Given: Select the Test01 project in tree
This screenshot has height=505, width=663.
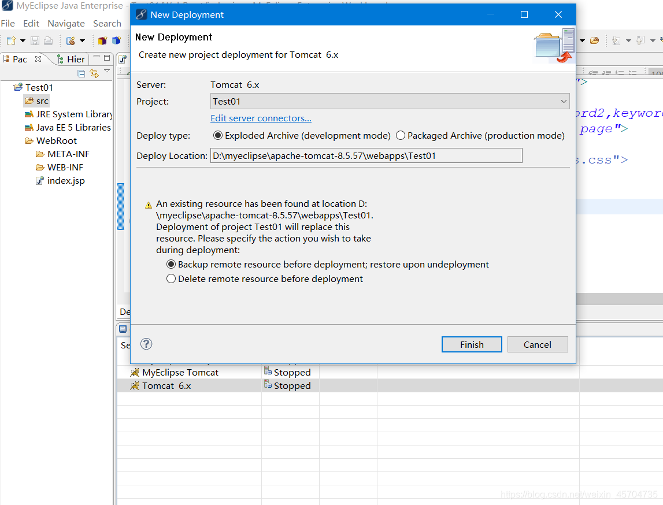Looking at the screenshot, I should click(x=34, y=87).
